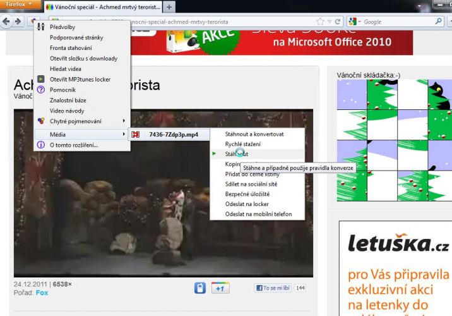Expand the Média submenu arrow
The width and height of the screenshot is (452, 316).
[124, 134]
